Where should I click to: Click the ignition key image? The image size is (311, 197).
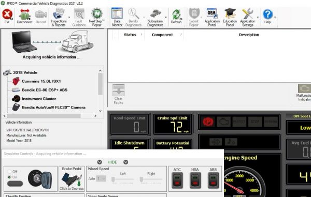[x=40, y=179]
